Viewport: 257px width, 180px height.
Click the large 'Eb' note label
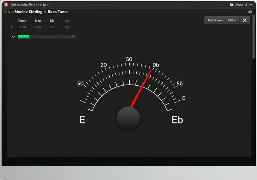177,120
